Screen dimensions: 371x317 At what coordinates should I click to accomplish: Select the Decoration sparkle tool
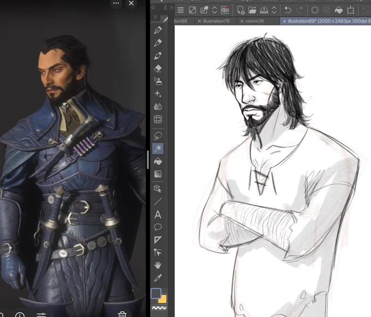click(158, 94)
